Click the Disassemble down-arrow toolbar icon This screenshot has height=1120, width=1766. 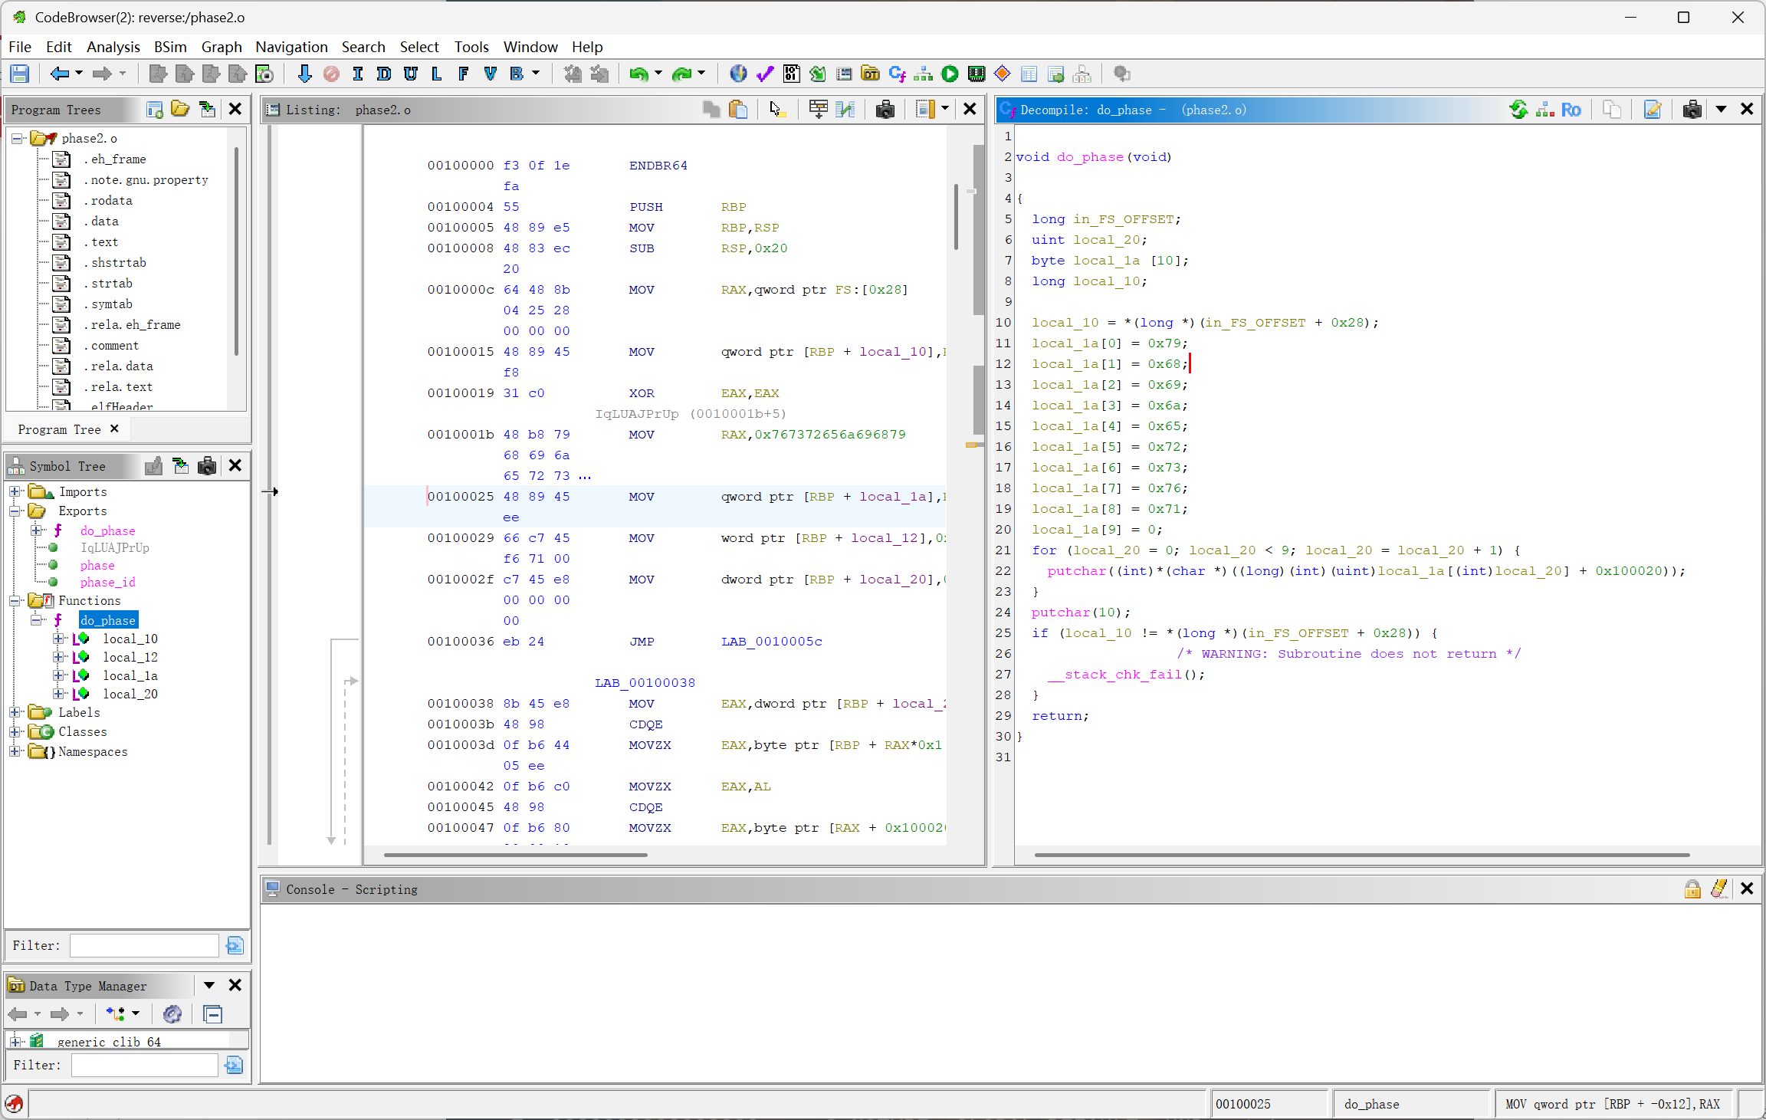point(304,74)
